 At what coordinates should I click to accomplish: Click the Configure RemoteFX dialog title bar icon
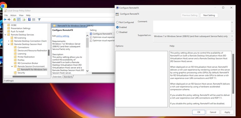tap(117, 8)
